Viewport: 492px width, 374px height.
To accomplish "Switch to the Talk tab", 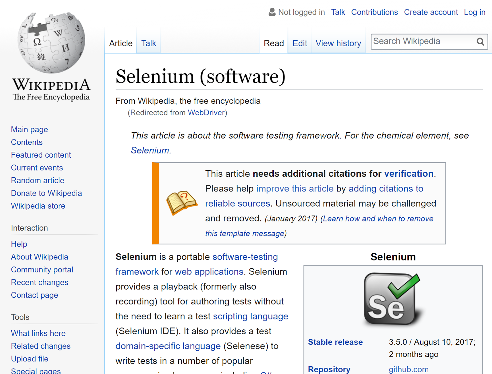I will point(149,43).
